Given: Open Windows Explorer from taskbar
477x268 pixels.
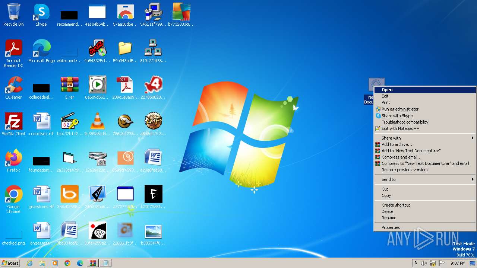Looking at the screenshot, I should [x=42, y=263].
